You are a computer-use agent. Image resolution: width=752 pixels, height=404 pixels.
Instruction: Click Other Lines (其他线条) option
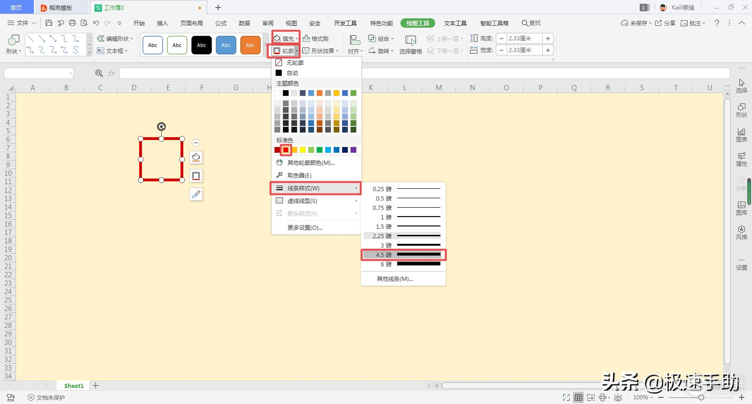click(x=395, y=279)
